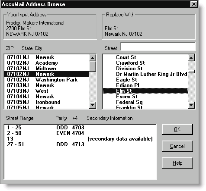The width and height of the screenshot is (206, 191).
Task: Select Federal Sq in the street list
Action: (x=145, y=102)
